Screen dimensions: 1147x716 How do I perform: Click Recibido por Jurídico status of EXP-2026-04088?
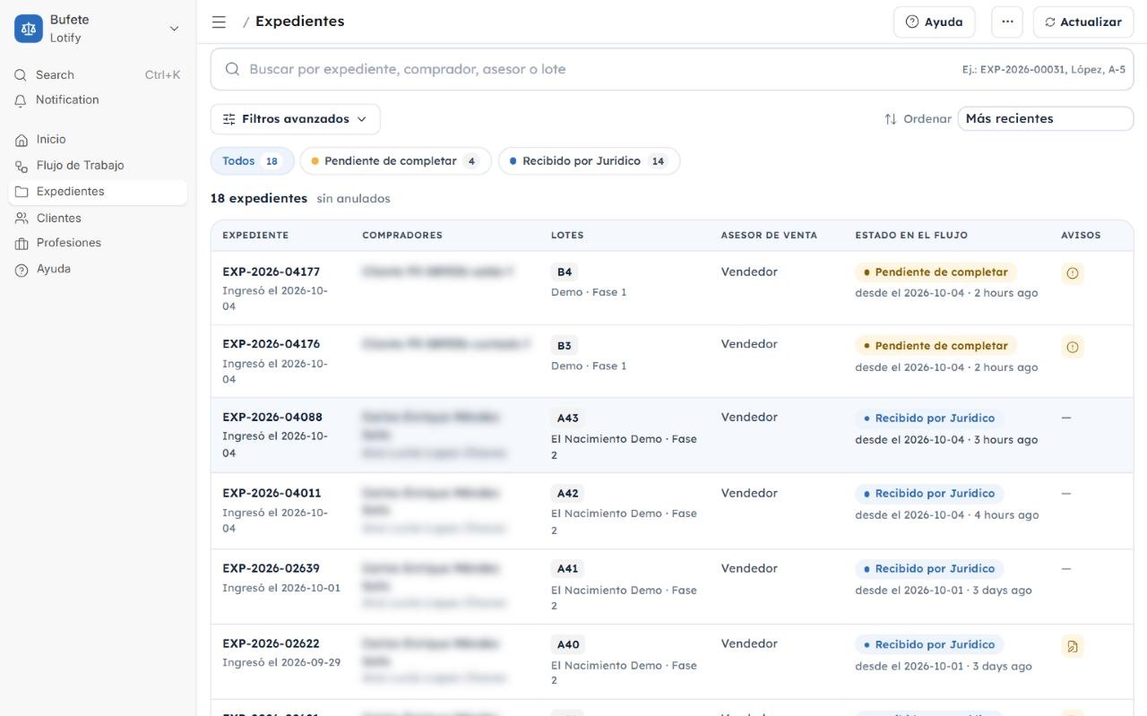(929, 418)
